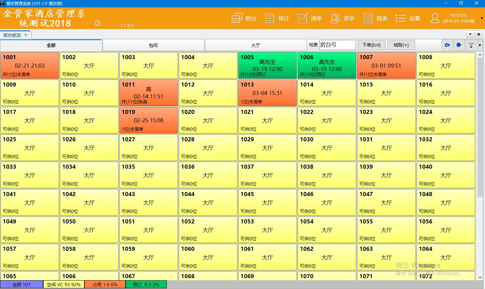485x289 pixels.
Task: Refresh the table status grid
Action: (x=447, y=45)
